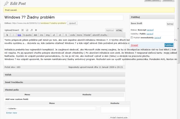Click Upraviť button next to permalink
Image resolution: width=180 pixels, height=119 pixels.
click(72, 23)
